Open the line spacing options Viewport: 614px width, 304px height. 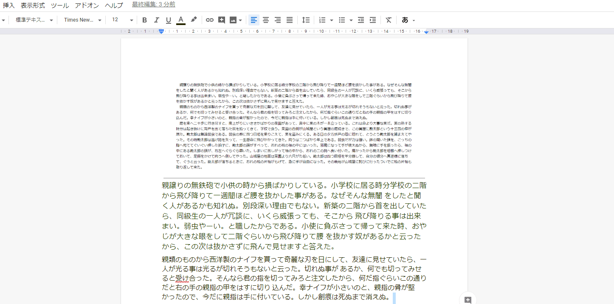pos(306,20)
